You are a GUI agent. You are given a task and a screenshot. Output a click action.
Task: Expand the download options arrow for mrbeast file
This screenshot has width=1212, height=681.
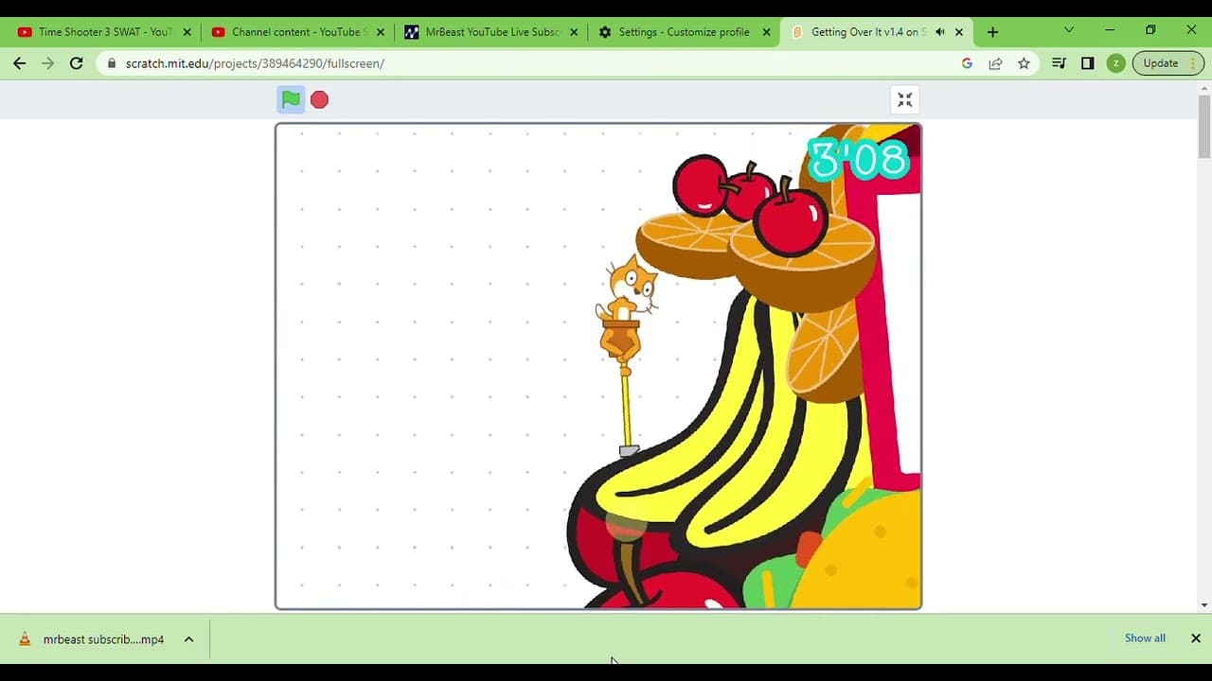click(188, 639)
